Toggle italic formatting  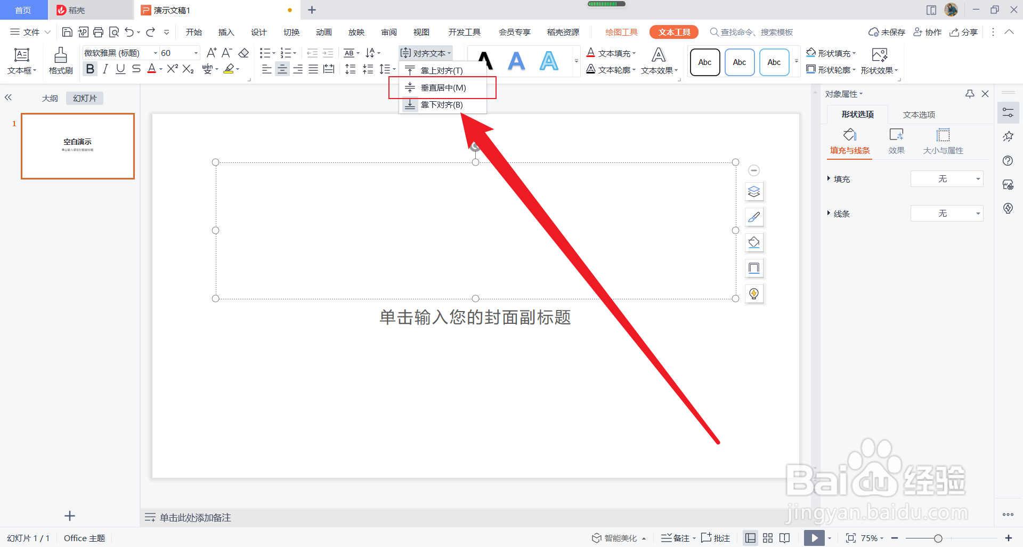pyautogui.click(x=105, y=69)
